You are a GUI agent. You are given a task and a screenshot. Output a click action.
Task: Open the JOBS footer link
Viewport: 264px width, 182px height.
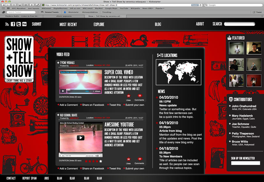point(47,178)
